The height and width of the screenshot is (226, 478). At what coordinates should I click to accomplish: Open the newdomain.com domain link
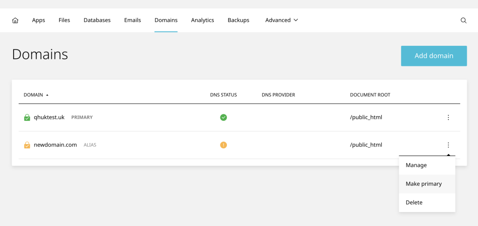55,145
